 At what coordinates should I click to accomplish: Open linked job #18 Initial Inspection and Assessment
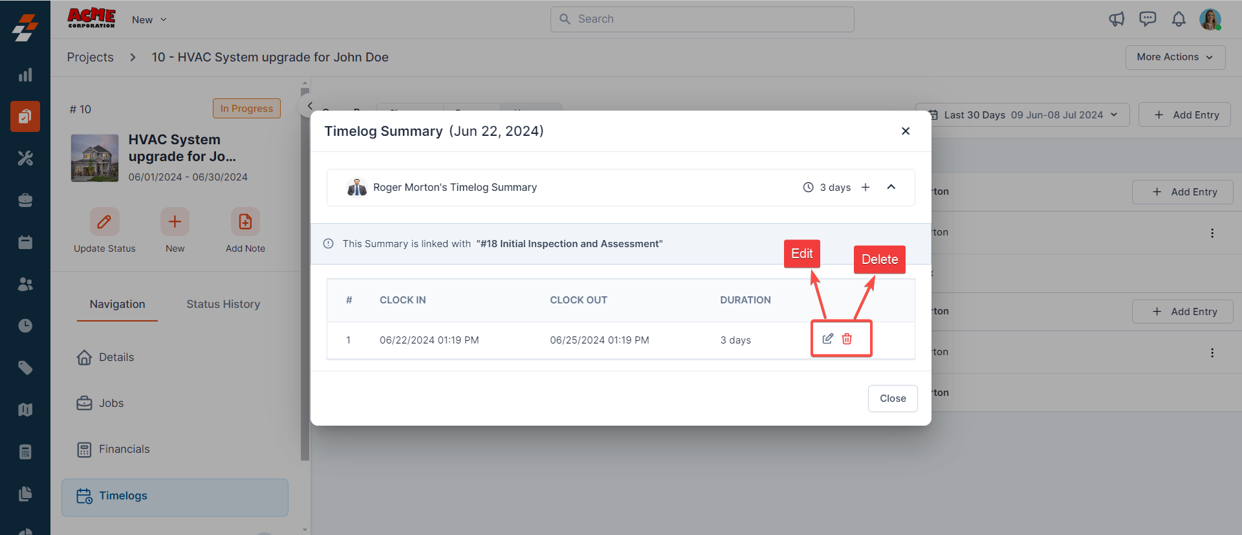click(x=569, y=244)
